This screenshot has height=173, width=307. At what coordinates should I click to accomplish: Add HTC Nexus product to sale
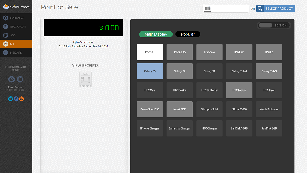point(239,90)
